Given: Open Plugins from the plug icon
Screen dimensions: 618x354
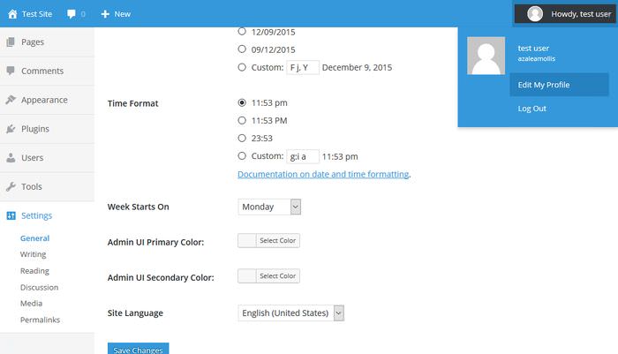Looking at the screenshot, I should pos(11,129).
